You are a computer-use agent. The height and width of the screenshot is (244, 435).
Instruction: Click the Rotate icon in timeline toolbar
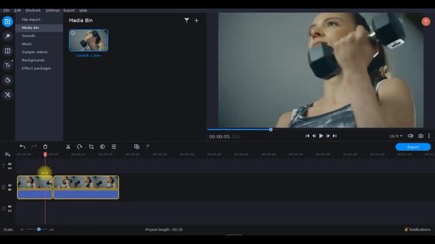click(x=80, y=146)
